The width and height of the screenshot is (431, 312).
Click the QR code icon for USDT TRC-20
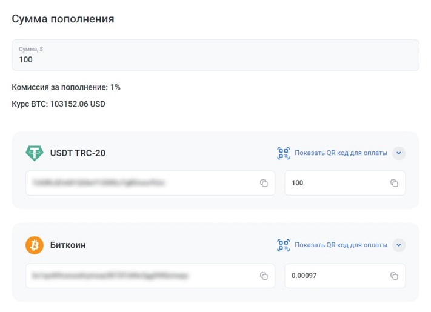[283, 153]
